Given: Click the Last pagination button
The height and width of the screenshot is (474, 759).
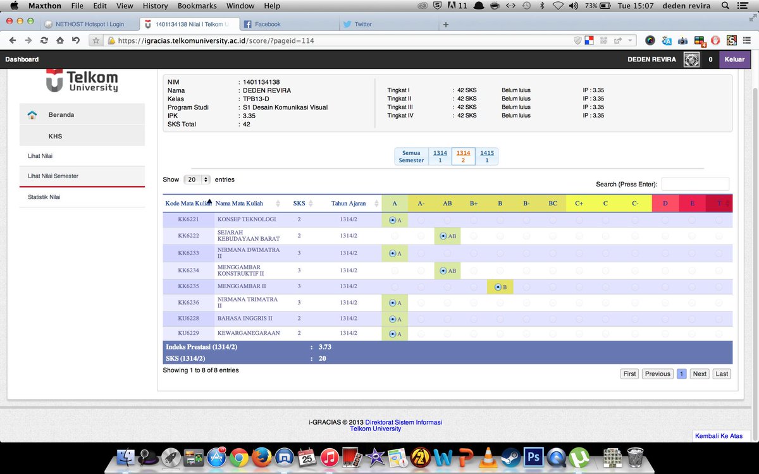Looking at the screenshot, I should (x=722, y=374).
